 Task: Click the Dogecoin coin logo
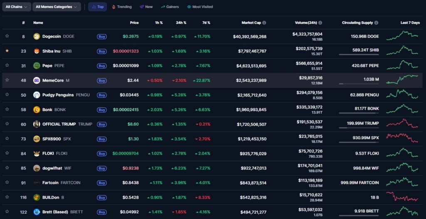tap(37, 37)
